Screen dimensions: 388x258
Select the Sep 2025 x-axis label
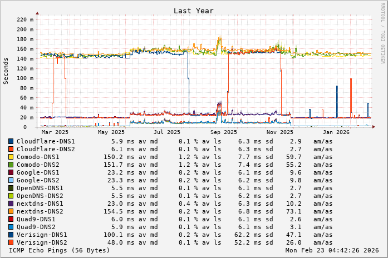point(223,132)
